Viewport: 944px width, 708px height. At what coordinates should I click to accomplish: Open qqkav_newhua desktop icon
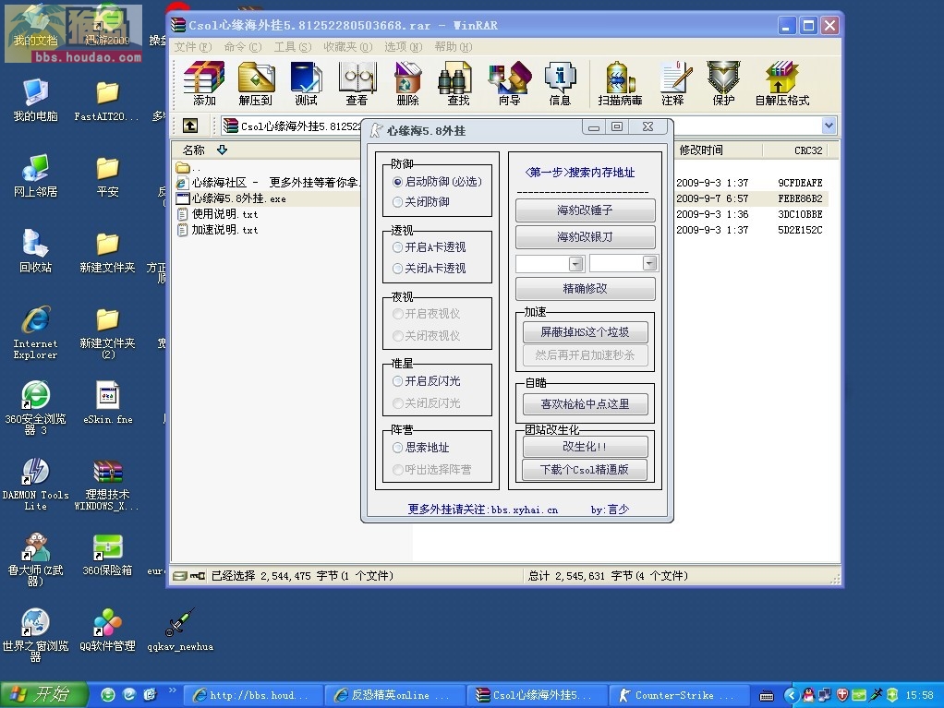point(180,630)
